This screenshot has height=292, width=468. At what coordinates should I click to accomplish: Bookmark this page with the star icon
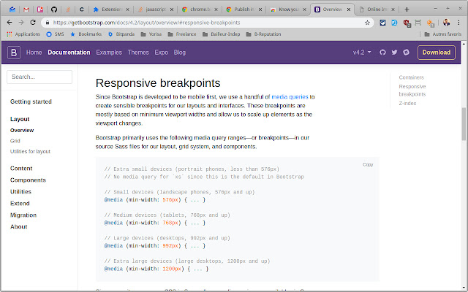click(x=367, y=23)
